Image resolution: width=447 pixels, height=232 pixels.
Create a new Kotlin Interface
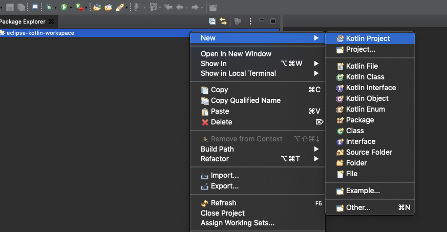(x=370, y=88)
